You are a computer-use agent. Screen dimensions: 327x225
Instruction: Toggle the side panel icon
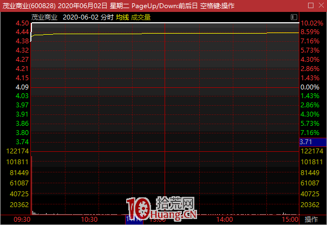[294, 17]
